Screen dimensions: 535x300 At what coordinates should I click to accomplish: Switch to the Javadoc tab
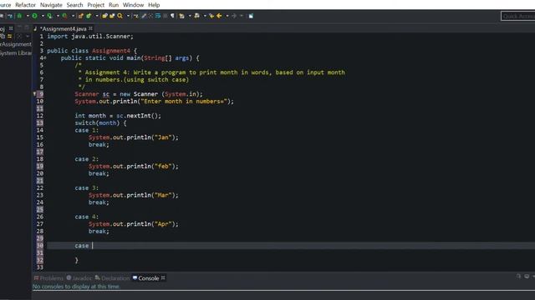79,278
